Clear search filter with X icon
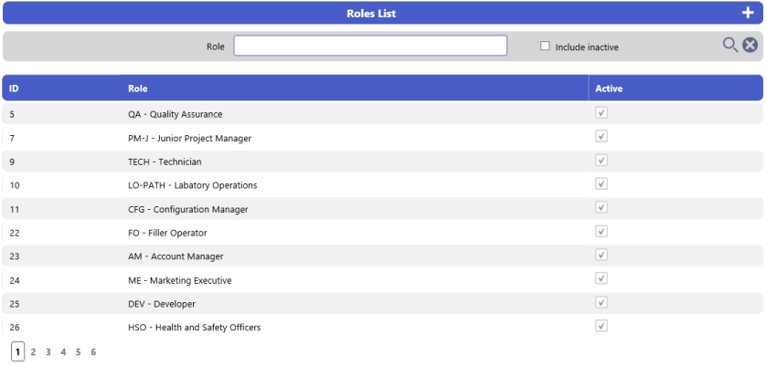The height and width of the screenshot is (365, 766). pos(750,46)
